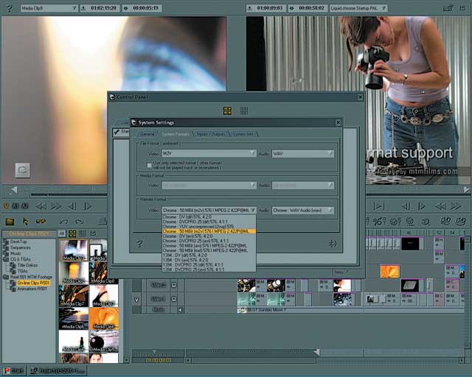Step one frame back in source viewer
Image resolution: width=472 pixels, height=377 pixels.
click(72, 206)
